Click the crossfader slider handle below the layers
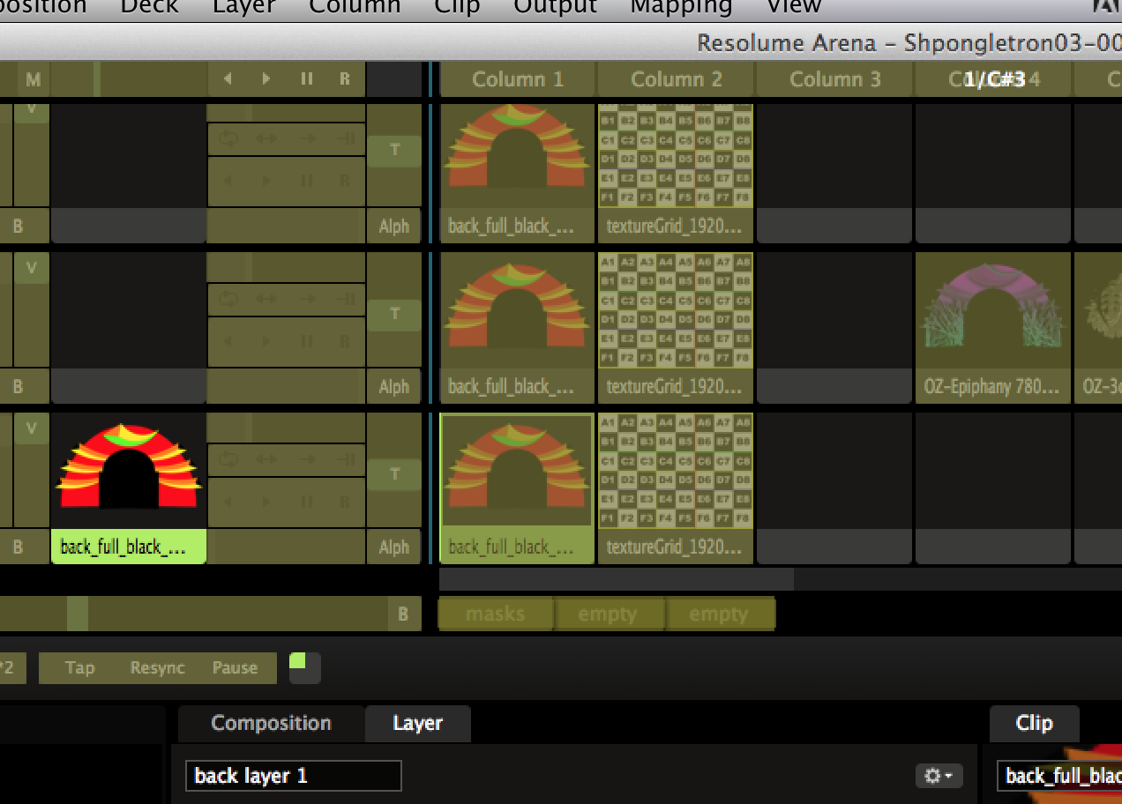 tap(78, 614)
